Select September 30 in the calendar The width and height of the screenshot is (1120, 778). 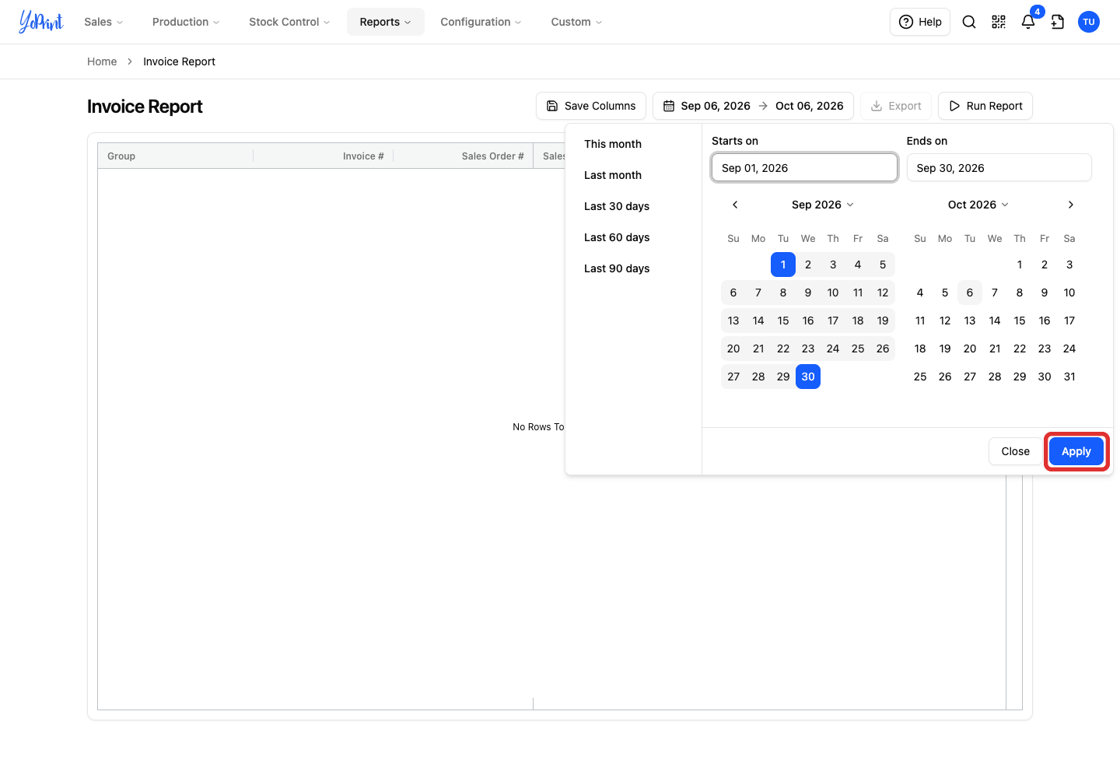[808, 377]
